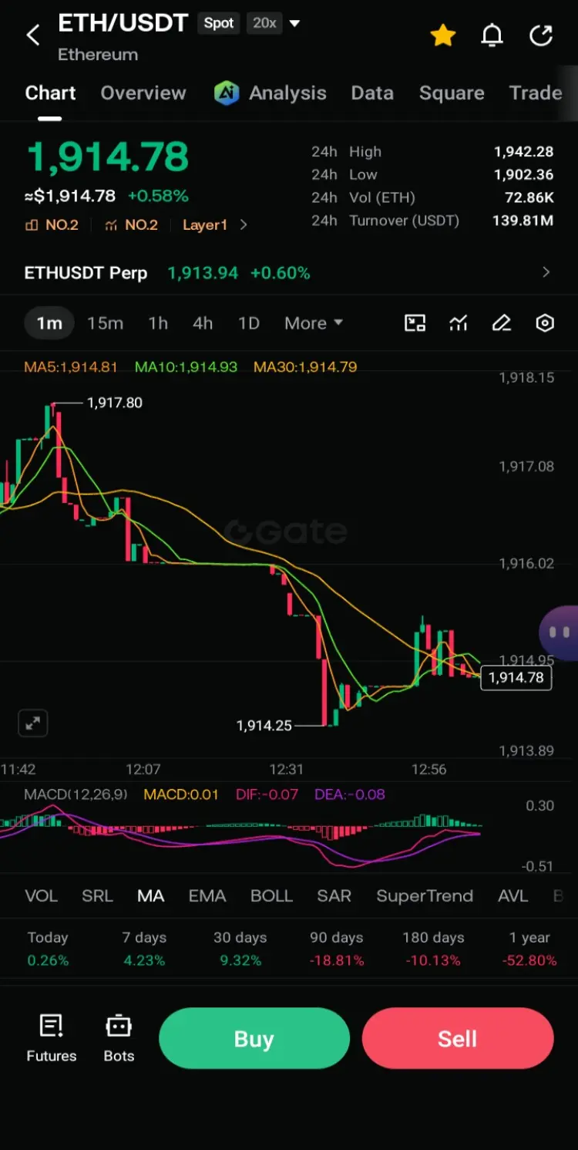Tap the MA30 indicator value
This screenshot has height=1150, width=578.
(x=305, y=367)
